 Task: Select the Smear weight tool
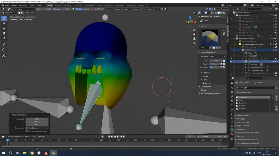point(4,33)
